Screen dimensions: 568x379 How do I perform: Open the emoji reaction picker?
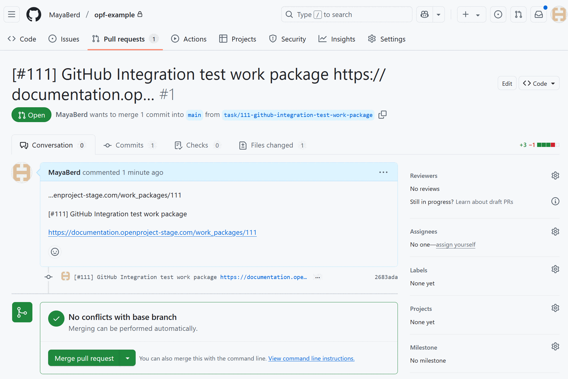coord(54,252)
